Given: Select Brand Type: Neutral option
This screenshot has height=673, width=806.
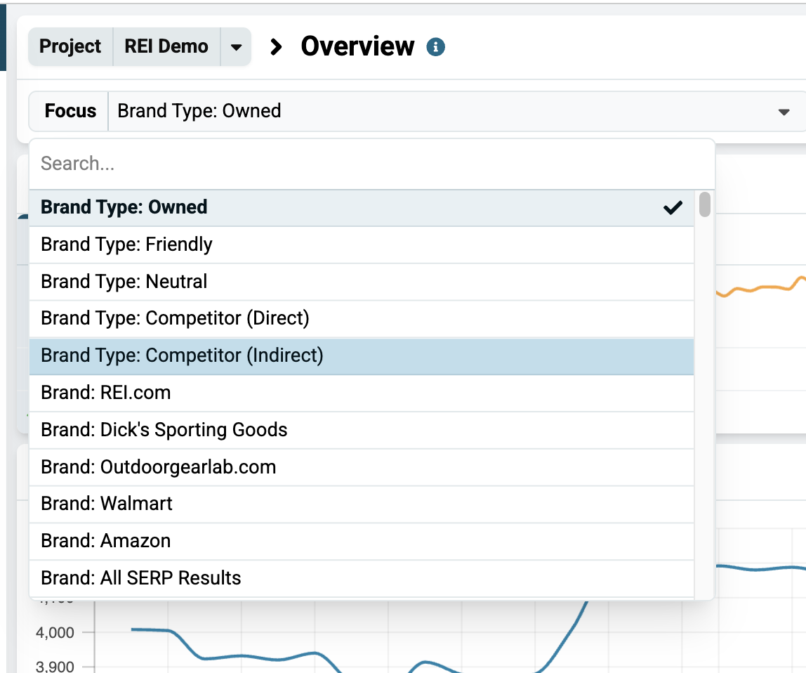Looking at the screenshot, I should pyautogui.click(x=362, y=282).
